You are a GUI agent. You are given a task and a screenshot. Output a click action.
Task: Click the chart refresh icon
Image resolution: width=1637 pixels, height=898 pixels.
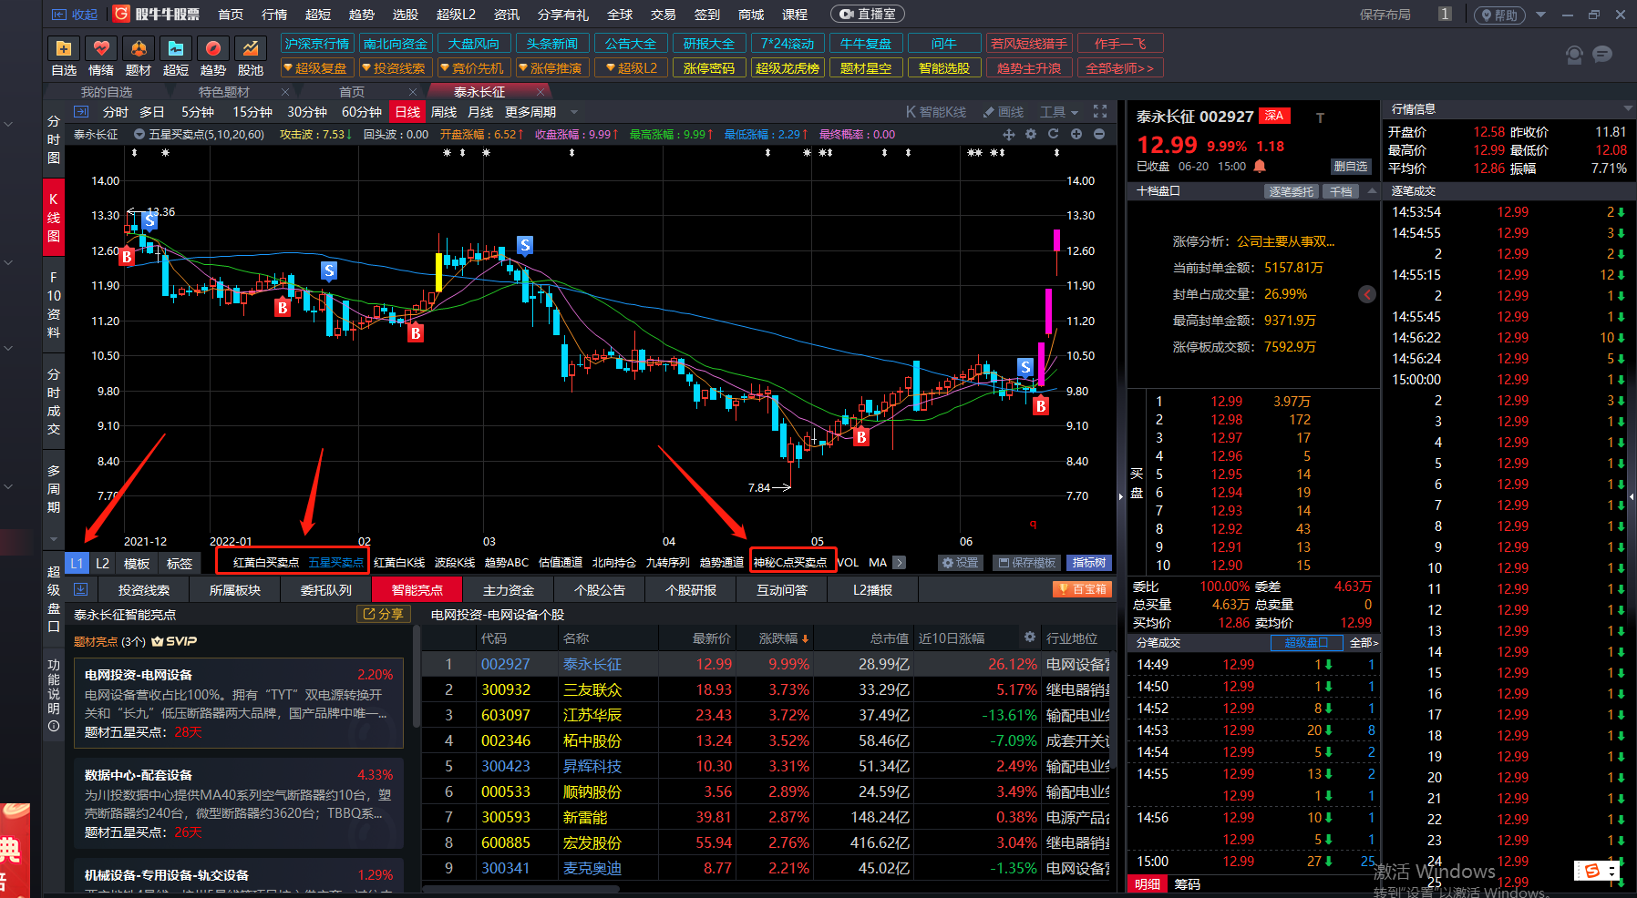click(x=1054, y=134)
